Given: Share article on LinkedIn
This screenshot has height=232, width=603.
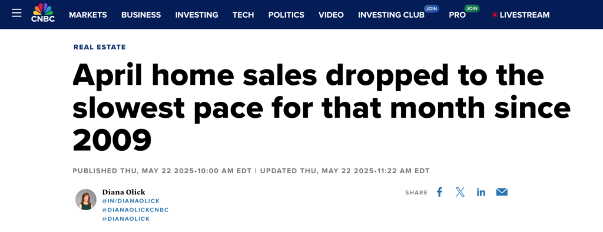Looking at the screenshot, I should tap(481, 192).
